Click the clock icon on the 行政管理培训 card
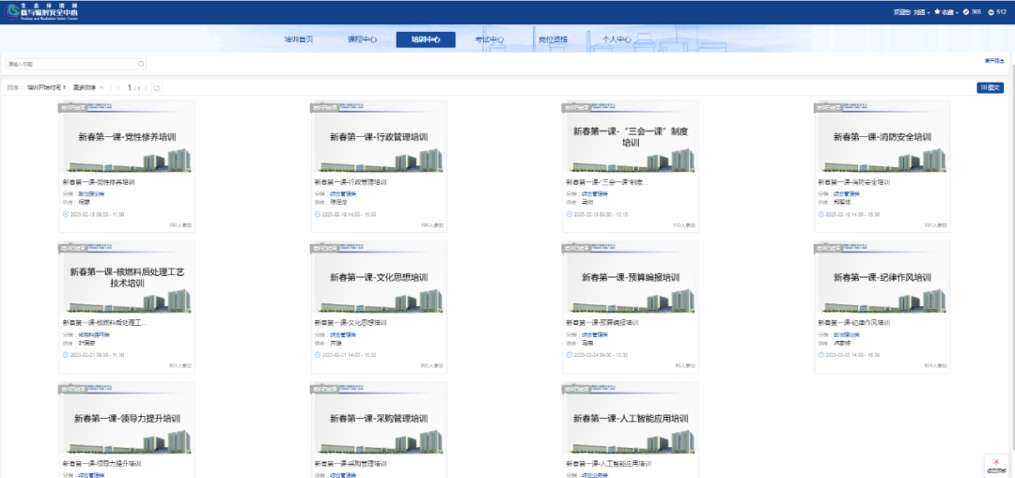 click(318, 214)
